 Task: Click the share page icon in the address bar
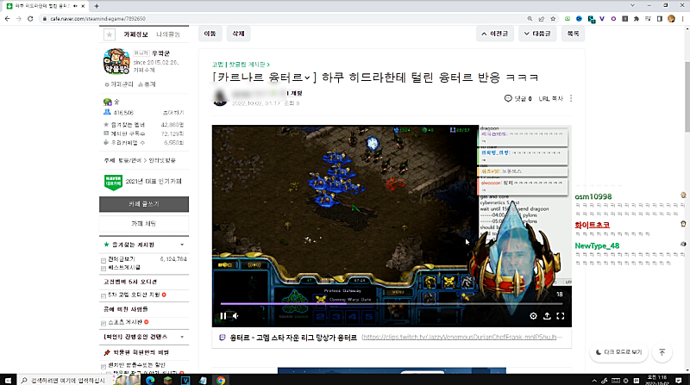[542, 19]
